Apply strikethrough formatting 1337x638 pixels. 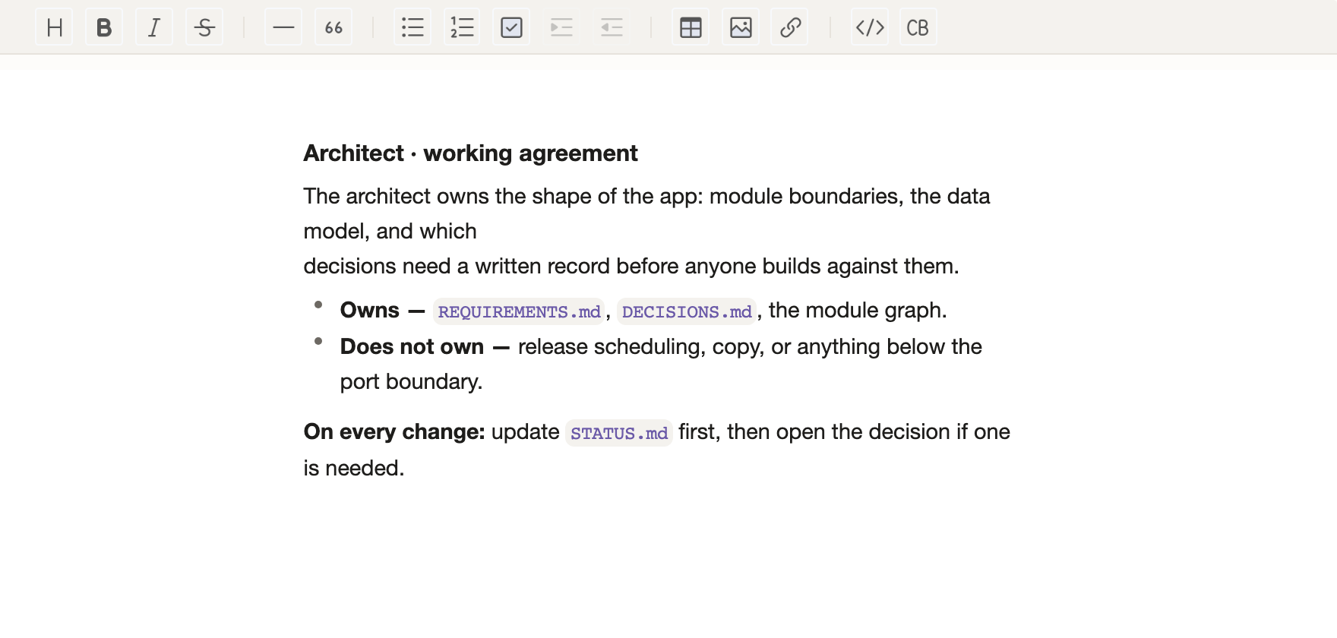[x=204, y=27]
